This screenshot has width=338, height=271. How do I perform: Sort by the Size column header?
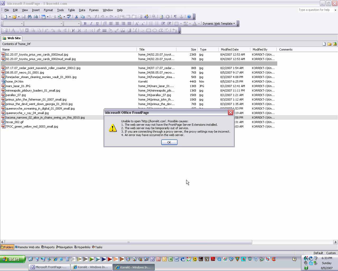[187, 49]
